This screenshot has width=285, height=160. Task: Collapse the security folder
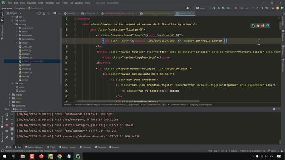coord(13,24)
